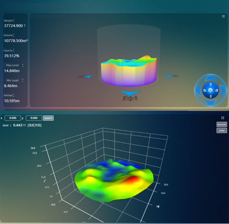Screen dimensions: 229x224
Task: Click the left rotate icon in the inner dial
Action: [x=205, y=90]
